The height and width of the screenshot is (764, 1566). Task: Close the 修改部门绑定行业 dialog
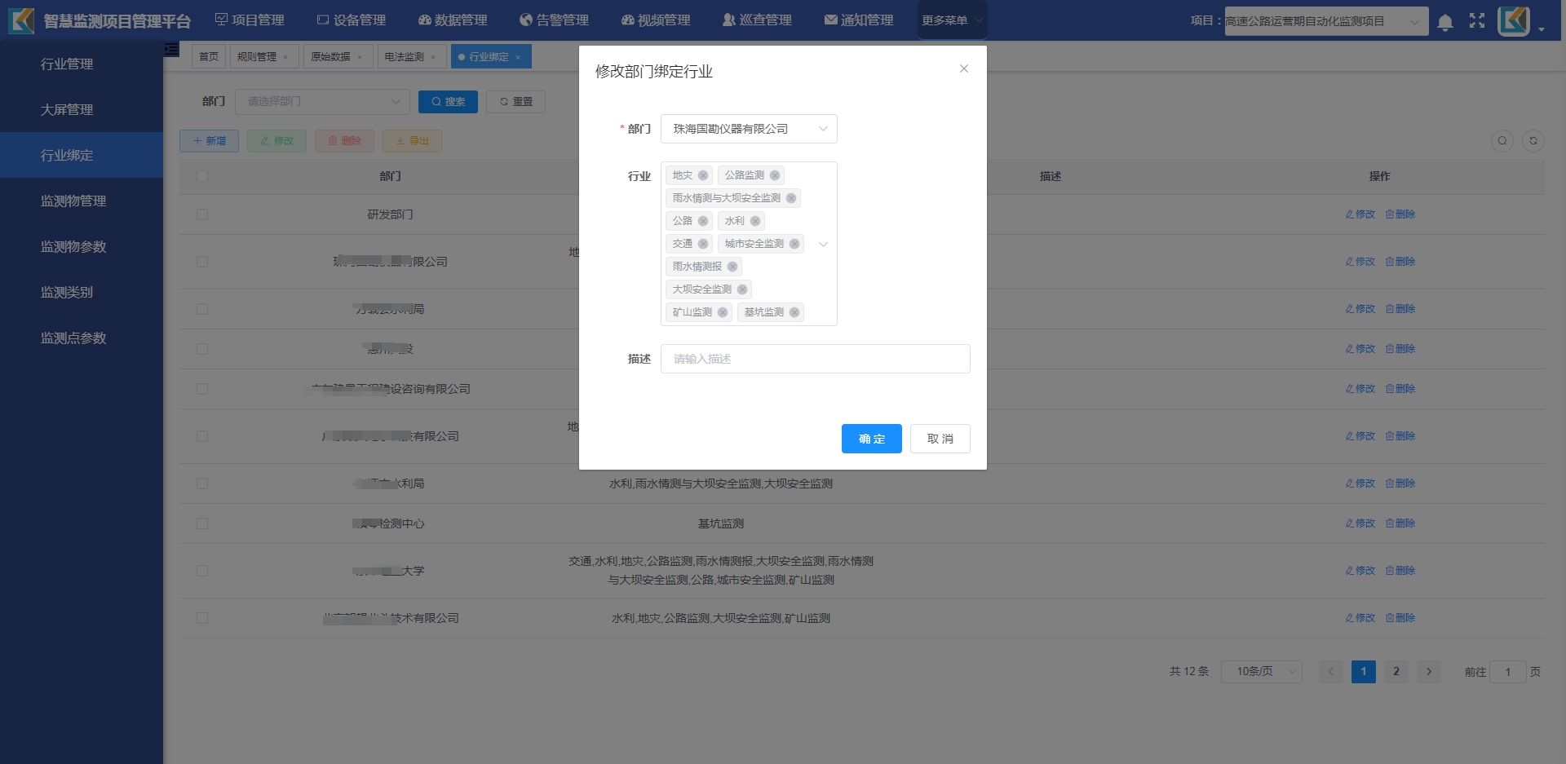[x=963, y=69]
